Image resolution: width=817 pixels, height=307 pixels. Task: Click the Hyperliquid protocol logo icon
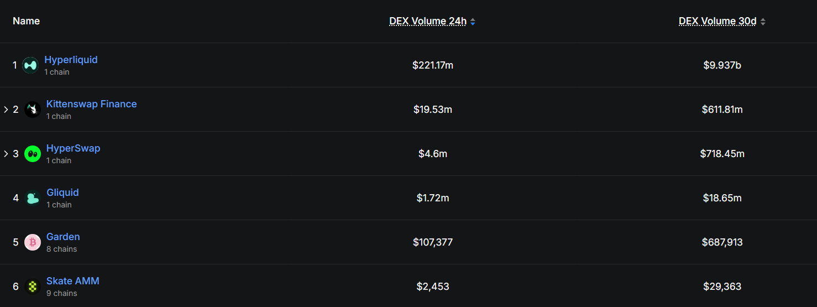[x=30, y=65]
